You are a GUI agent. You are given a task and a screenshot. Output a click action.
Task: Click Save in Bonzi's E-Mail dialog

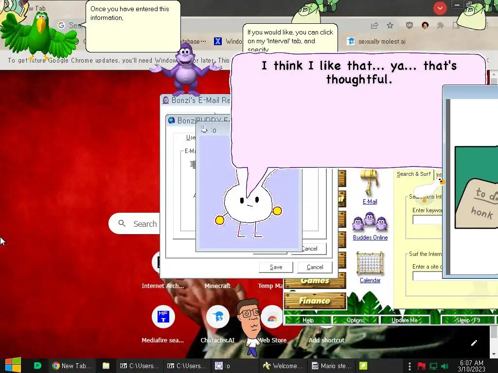click(x=276, y=267)
